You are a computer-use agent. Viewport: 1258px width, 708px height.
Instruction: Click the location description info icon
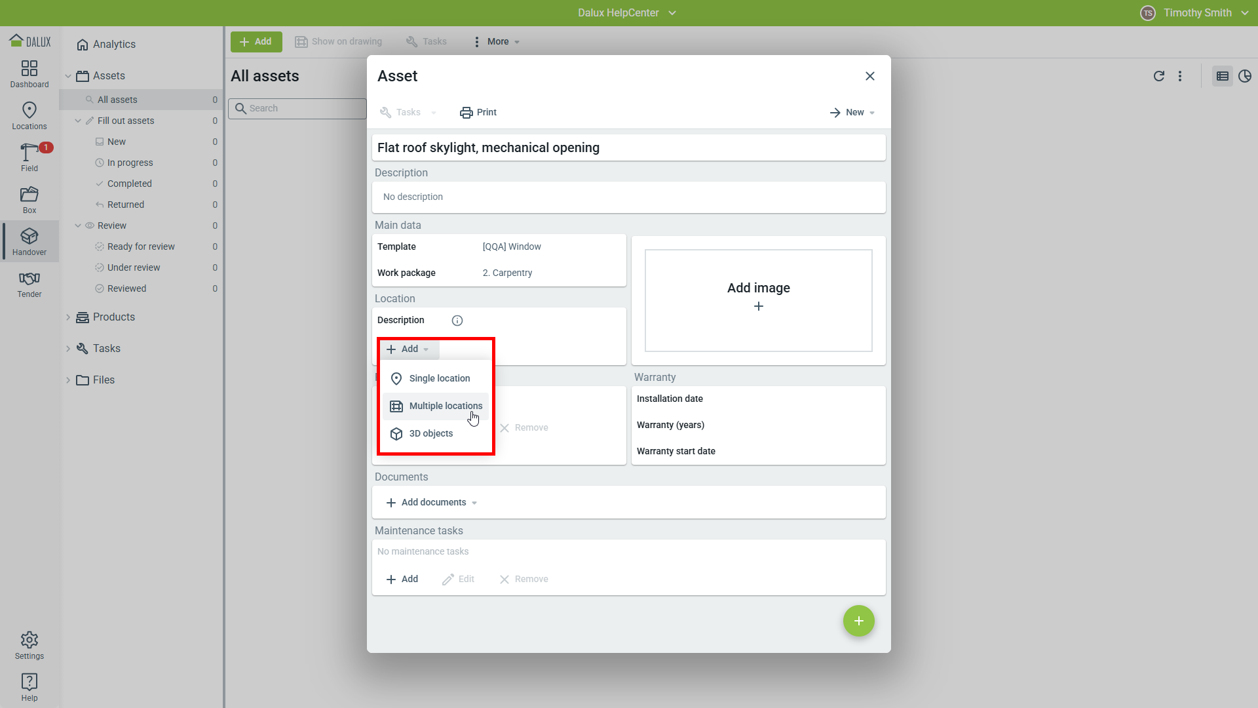(457, 321)
